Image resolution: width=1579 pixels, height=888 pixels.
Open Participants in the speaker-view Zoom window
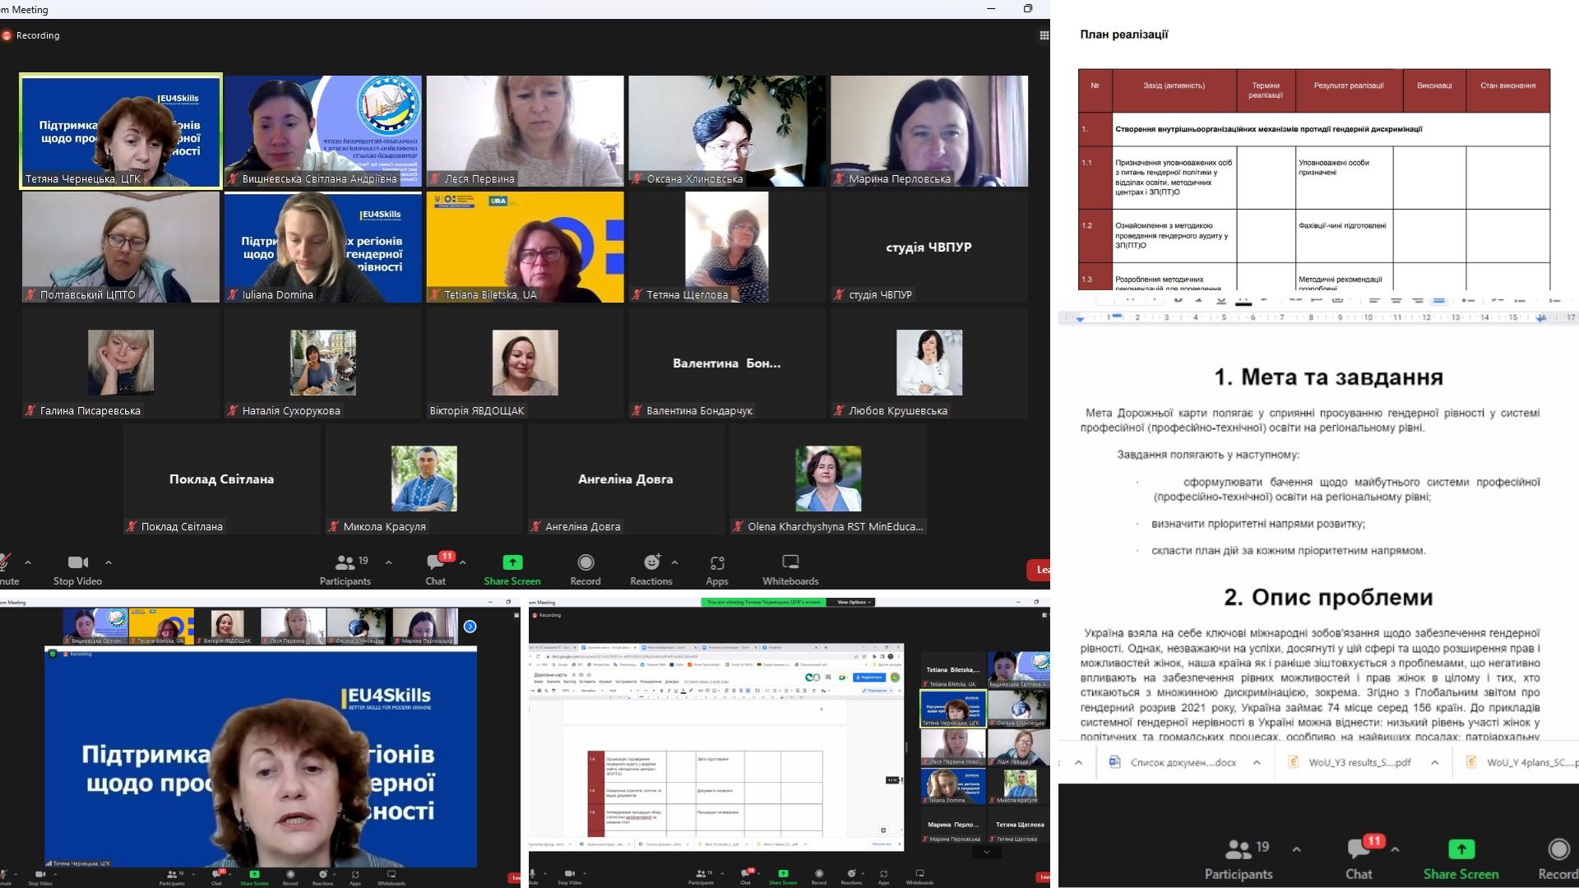tap(172, 877)
